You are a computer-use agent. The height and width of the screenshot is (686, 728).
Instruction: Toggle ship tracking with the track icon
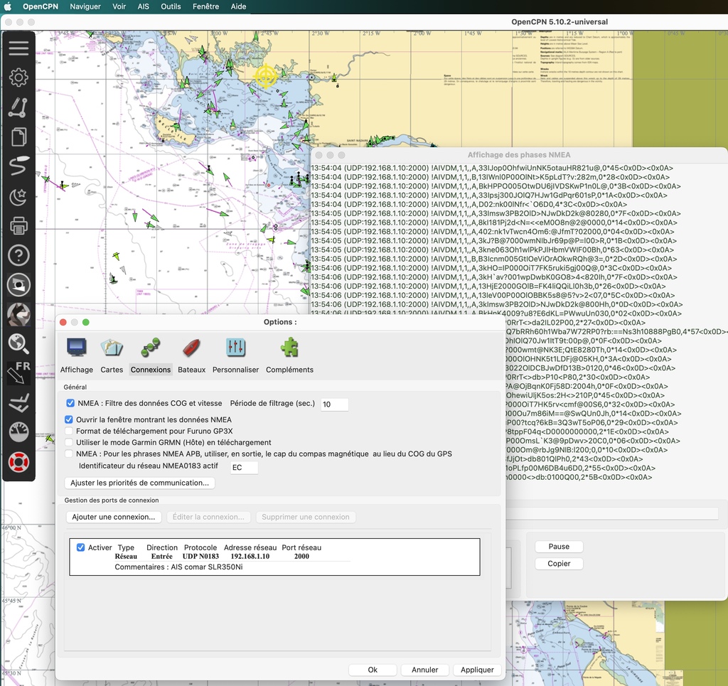pyautogui.click(x=18, y=166)
